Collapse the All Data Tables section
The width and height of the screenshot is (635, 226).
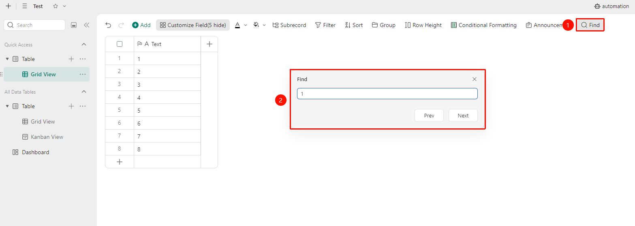[x=84, y=92]
